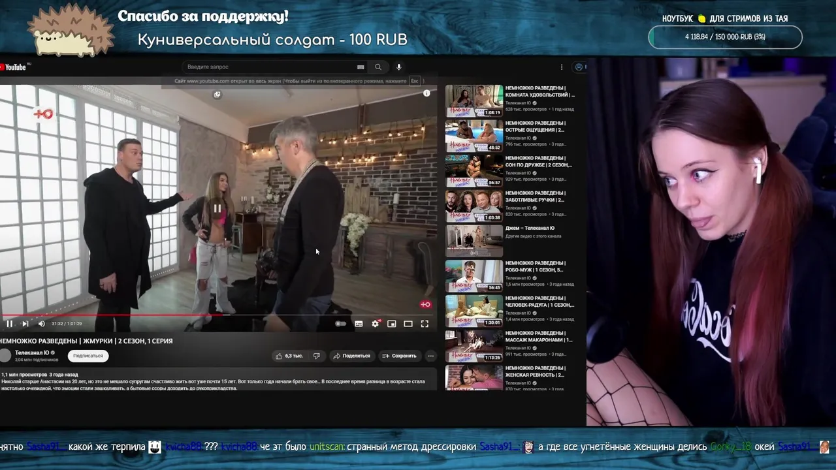Pause the video with the bottom-bar pause button

pos(9,324)
